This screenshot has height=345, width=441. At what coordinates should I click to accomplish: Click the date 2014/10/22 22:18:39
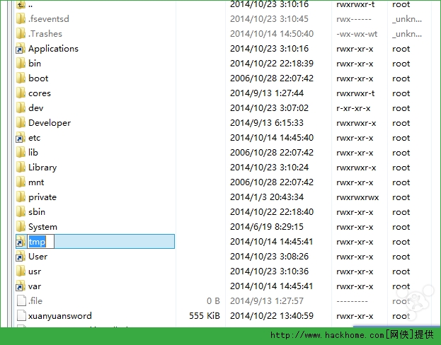[272, 64]
